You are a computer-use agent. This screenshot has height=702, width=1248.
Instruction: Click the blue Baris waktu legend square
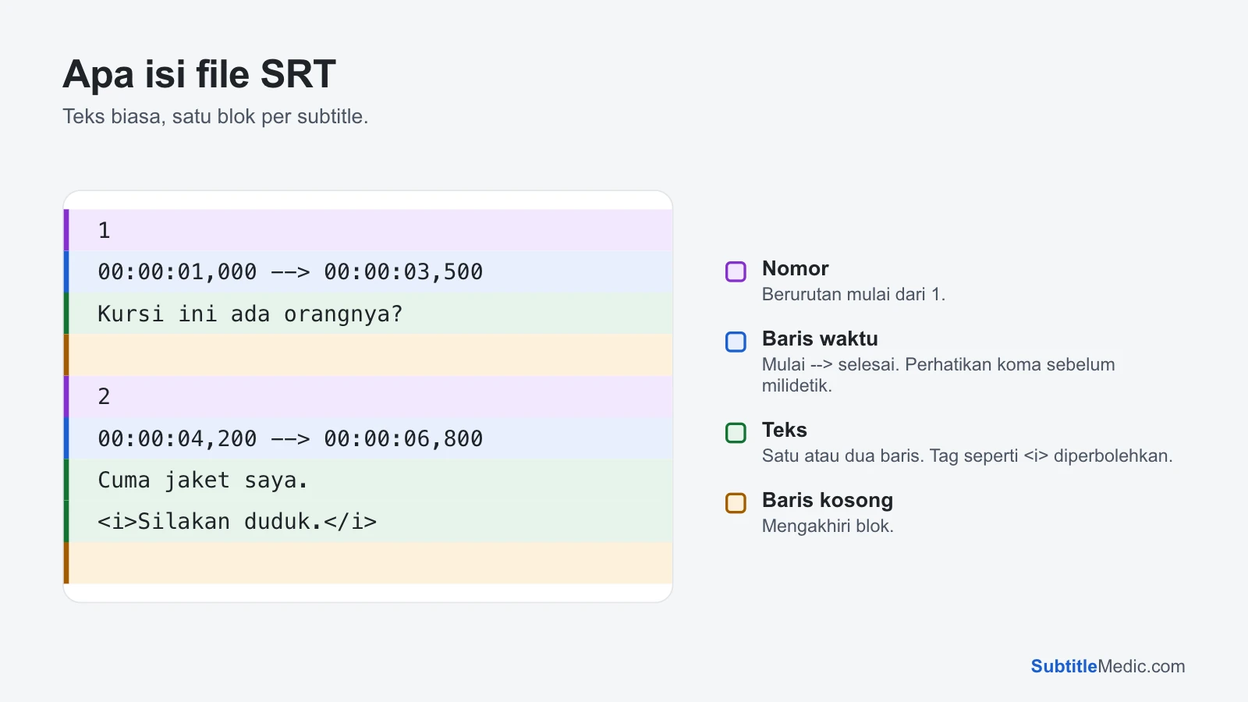tap(736, 342)
